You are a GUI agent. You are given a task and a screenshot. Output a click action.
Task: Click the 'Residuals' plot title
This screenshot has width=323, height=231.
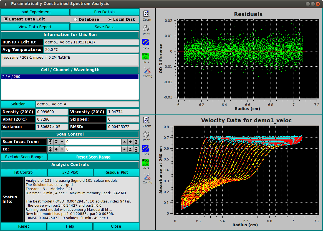(248, 14)
